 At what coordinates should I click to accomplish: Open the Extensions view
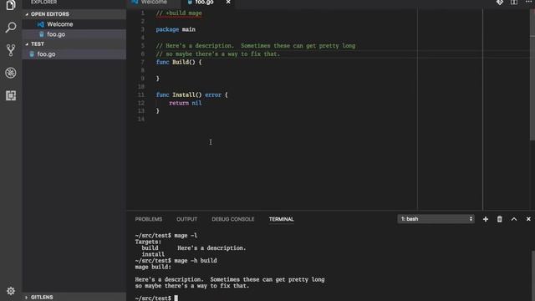(x=11, y=95)
